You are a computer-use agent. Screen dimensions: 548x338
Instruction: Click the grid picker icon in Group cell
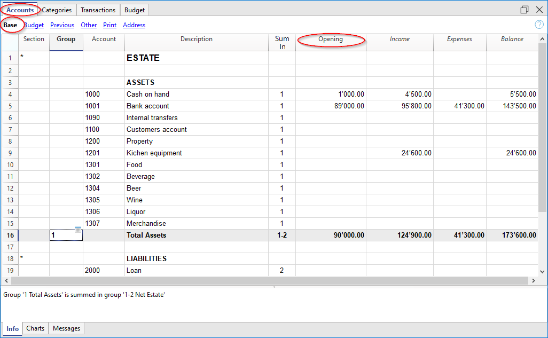78,230
